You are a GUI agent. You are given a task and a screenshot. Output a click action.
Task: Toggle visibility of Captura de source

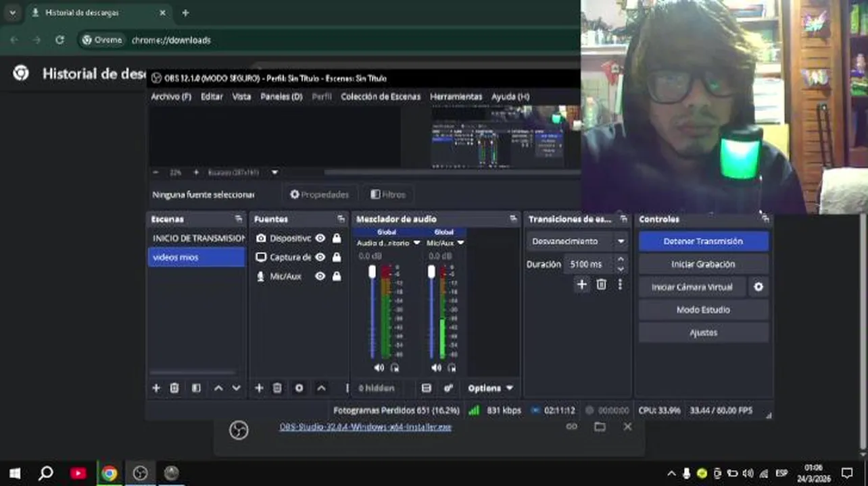[320, 257]
